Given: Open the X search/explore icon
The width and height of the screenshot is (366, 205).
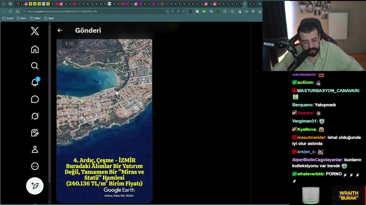Looking at the screenshot, I should coord(35,66).
